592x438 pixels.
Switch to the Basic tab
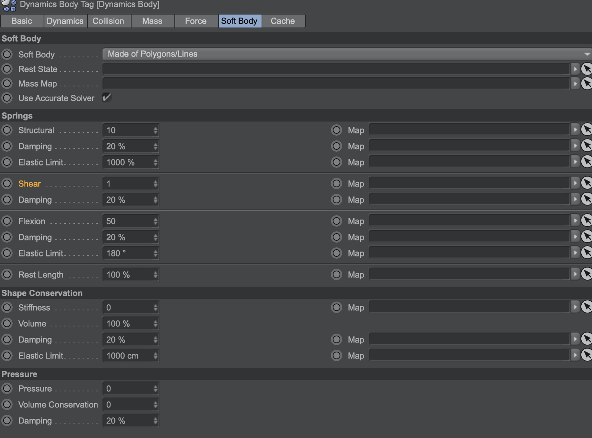point(22,21)
